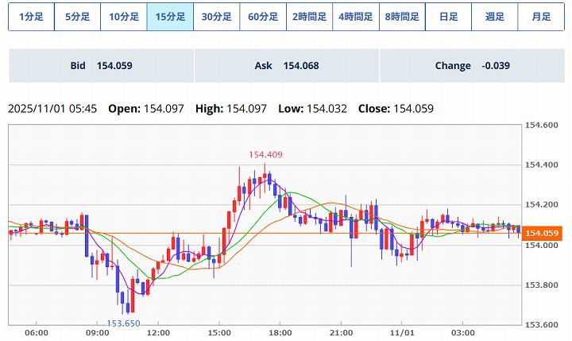Select the 1分足 timeframe tab
Image resolution: width=572 pixels, height=341 pixels.
tap(31, 17)
